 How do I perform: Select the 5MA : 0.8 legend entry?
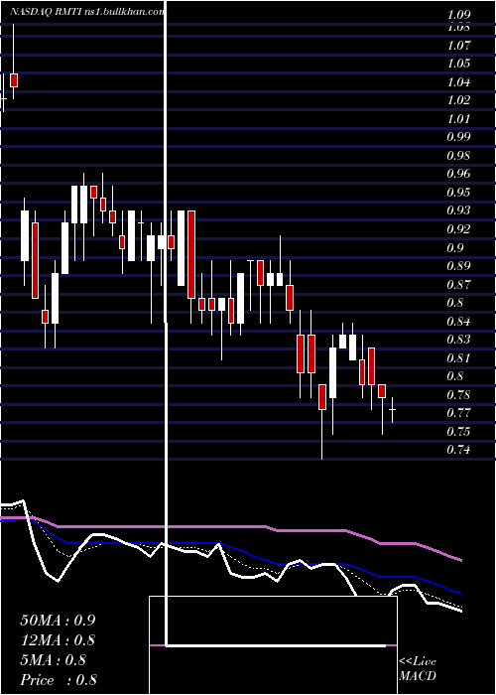coord(54,660)
